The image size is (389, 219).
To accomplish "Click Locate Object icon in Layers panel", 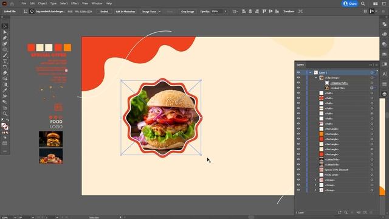I will 346,212.
